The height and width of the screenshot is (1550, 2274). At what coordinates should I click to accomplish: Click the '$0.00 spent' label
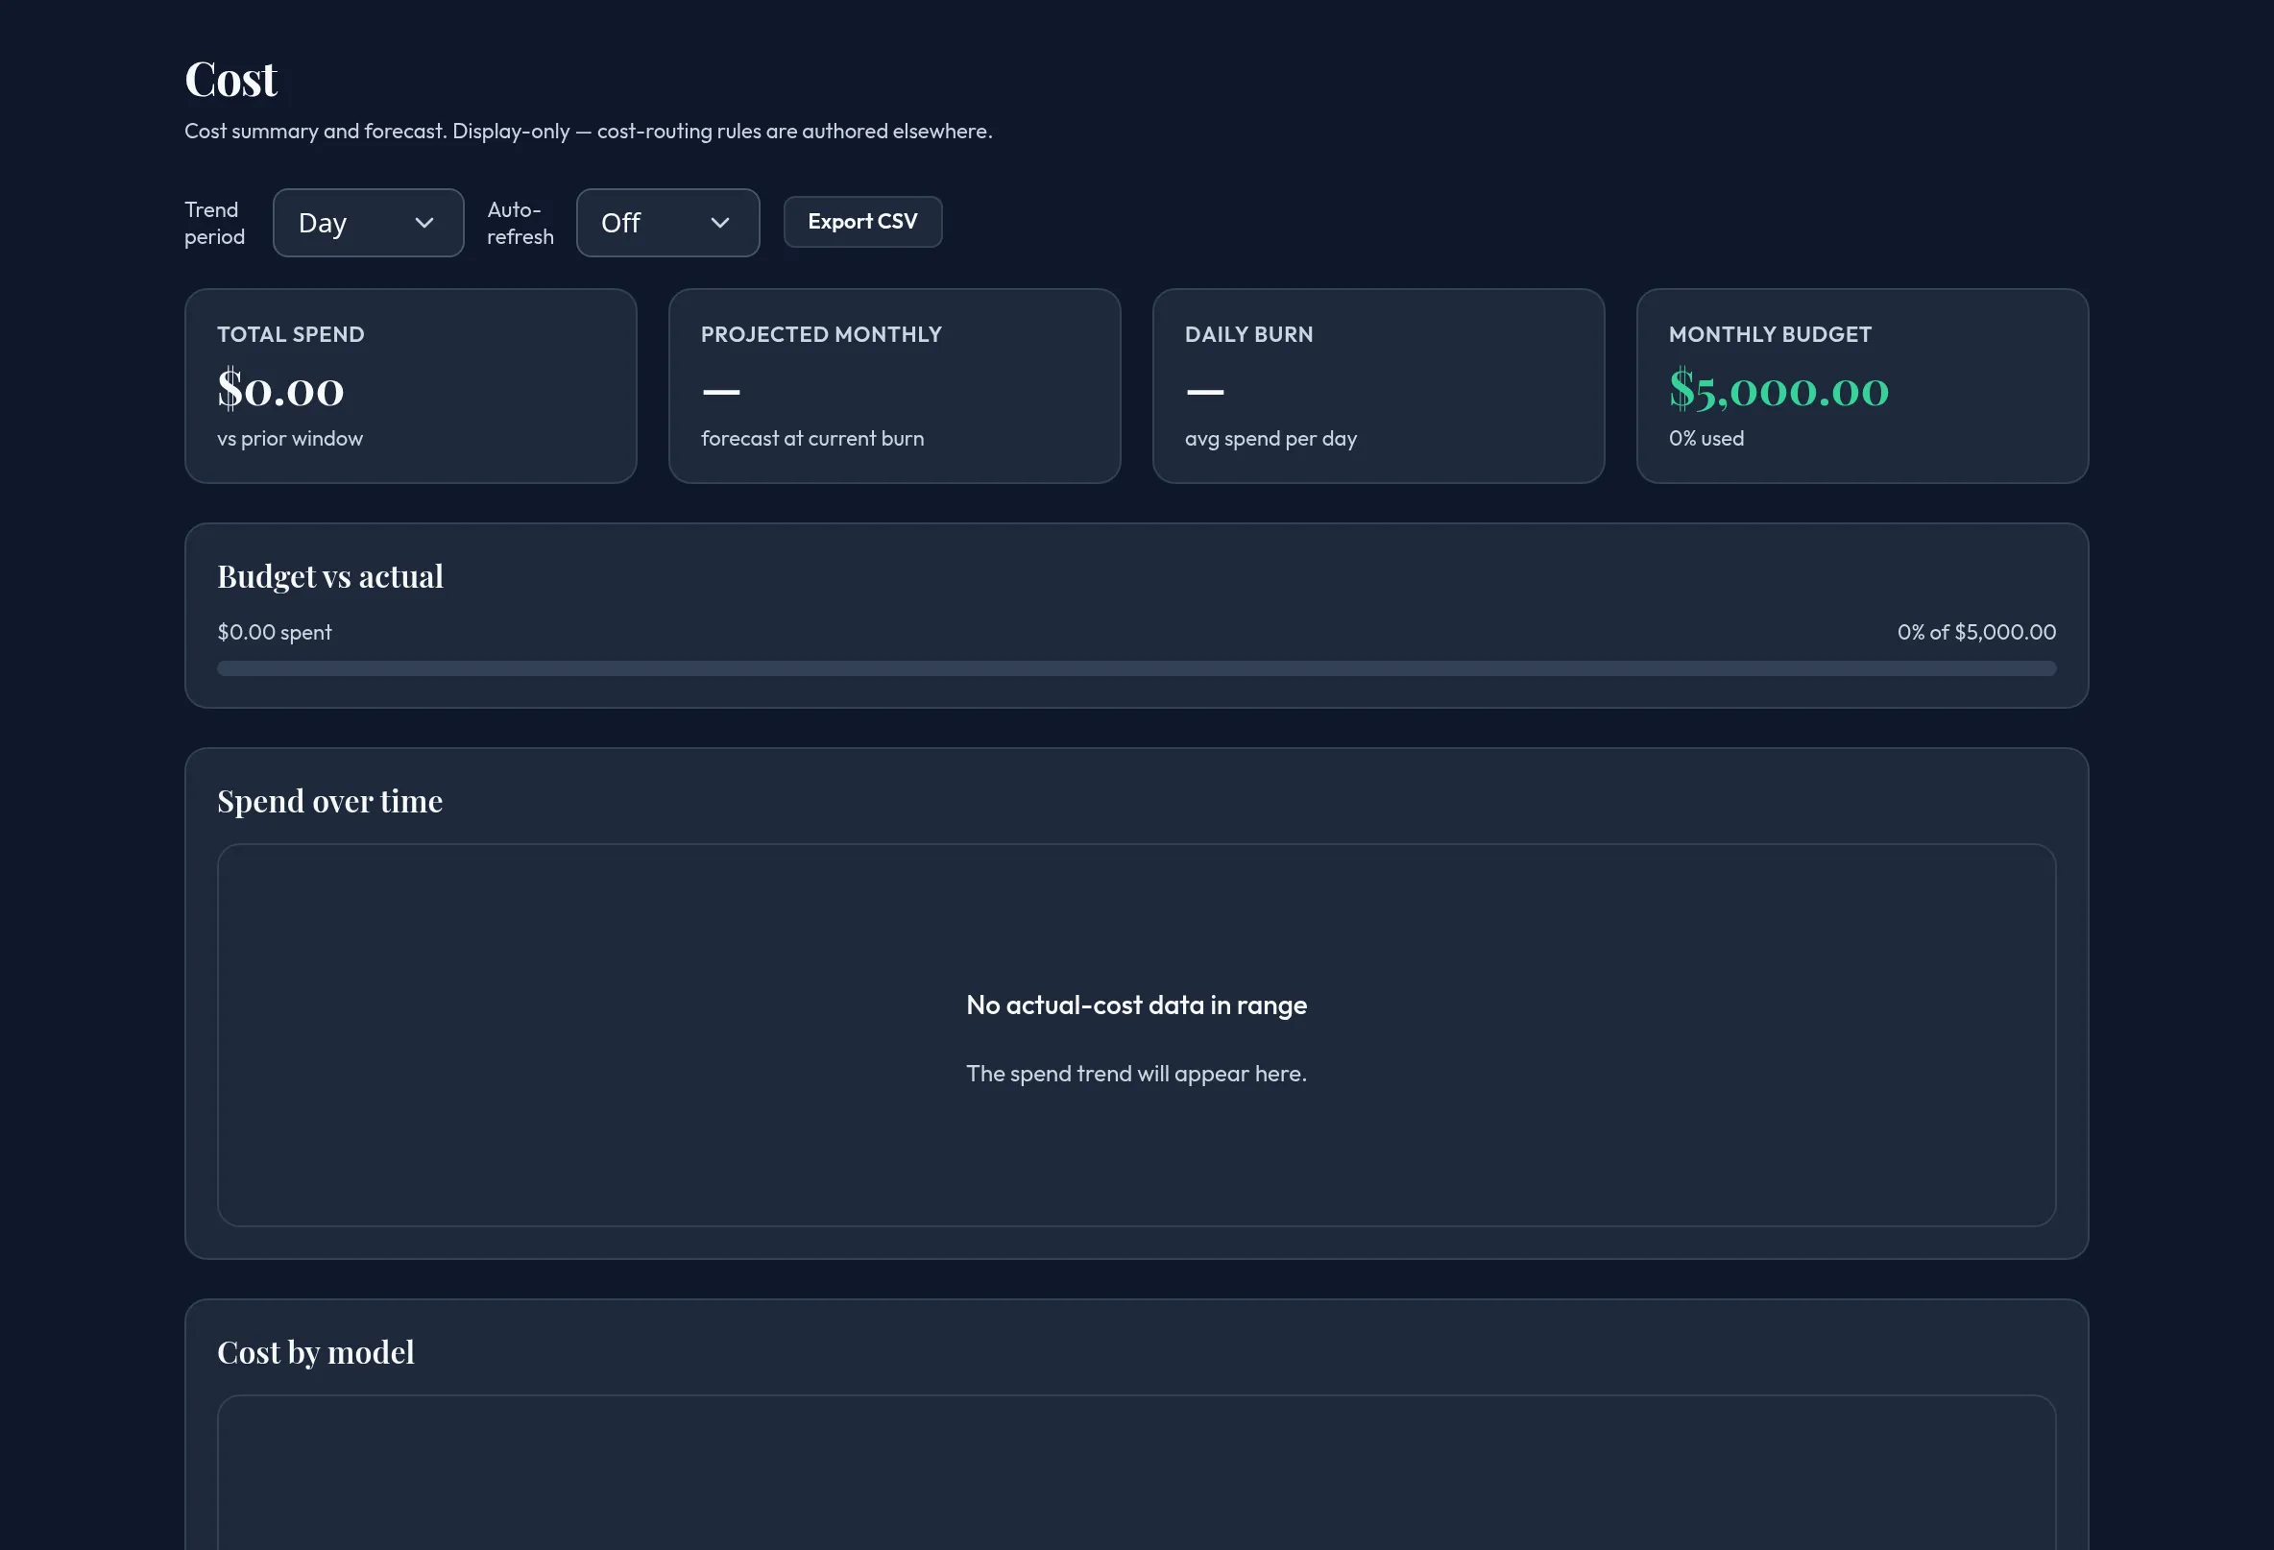pyautogui.click(x=274, y=632)
